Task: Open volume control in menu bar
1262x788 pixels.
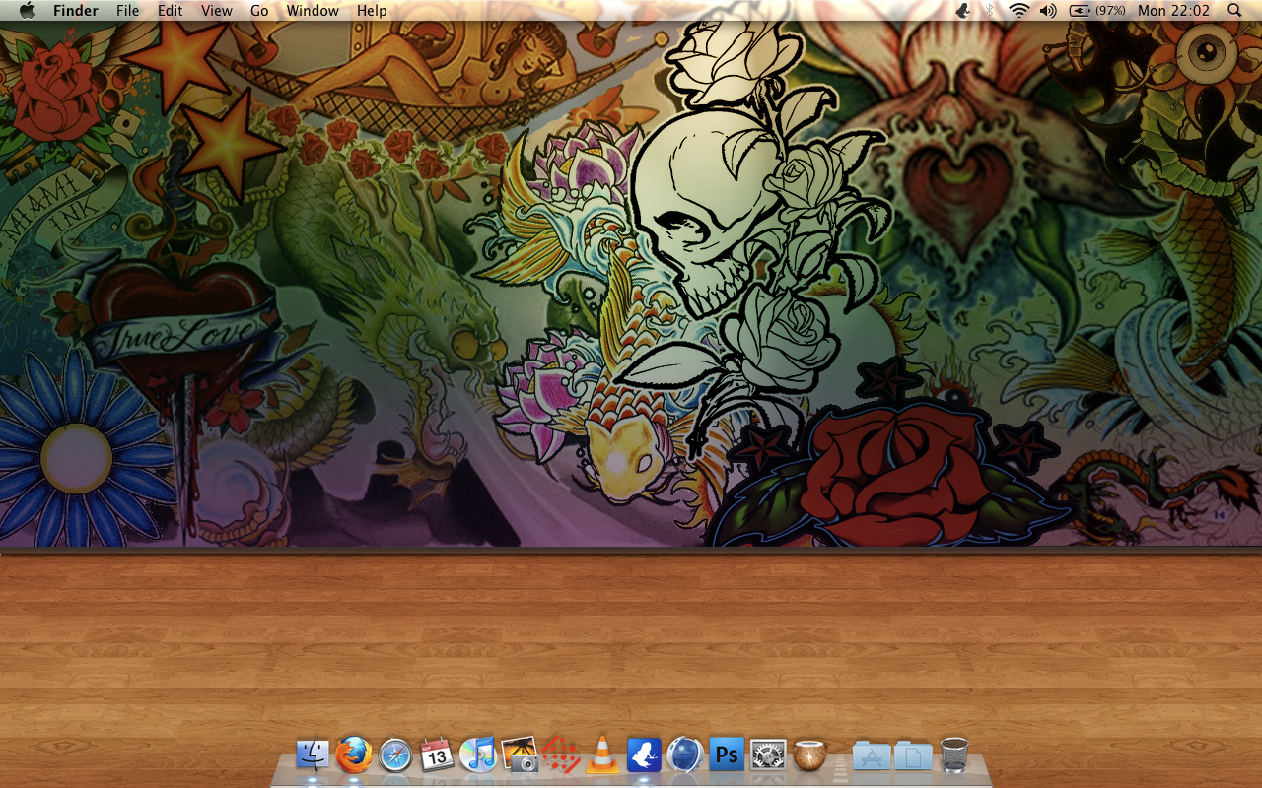Action: pos(1048,10)
